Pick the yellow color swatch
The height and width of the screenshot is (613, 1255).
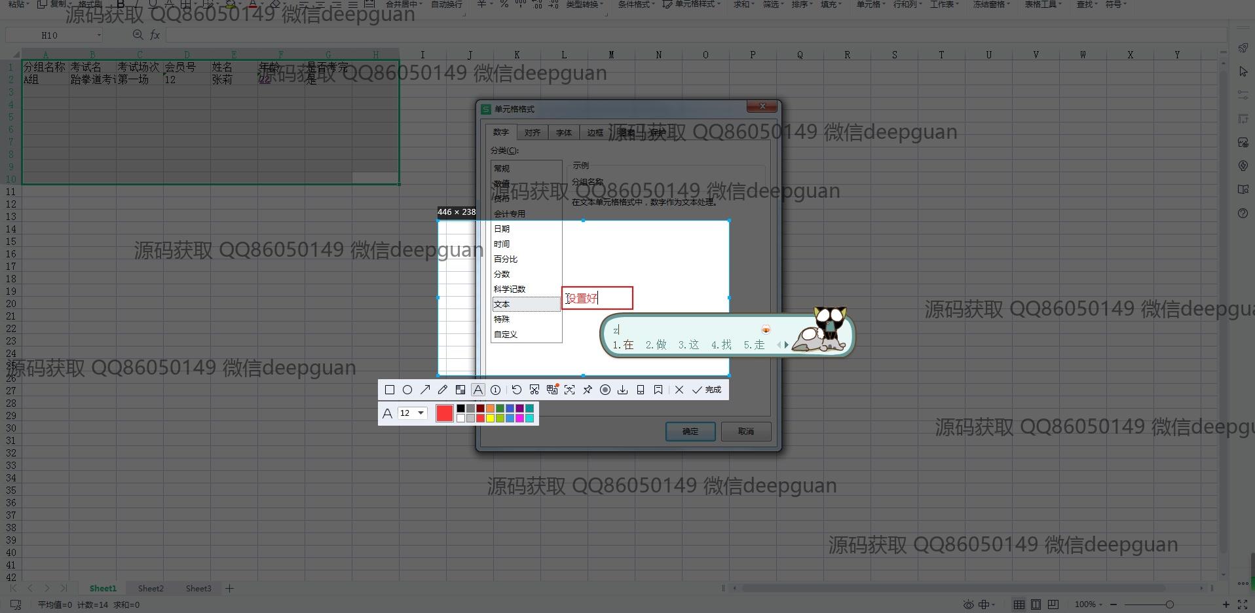point(490,418)
